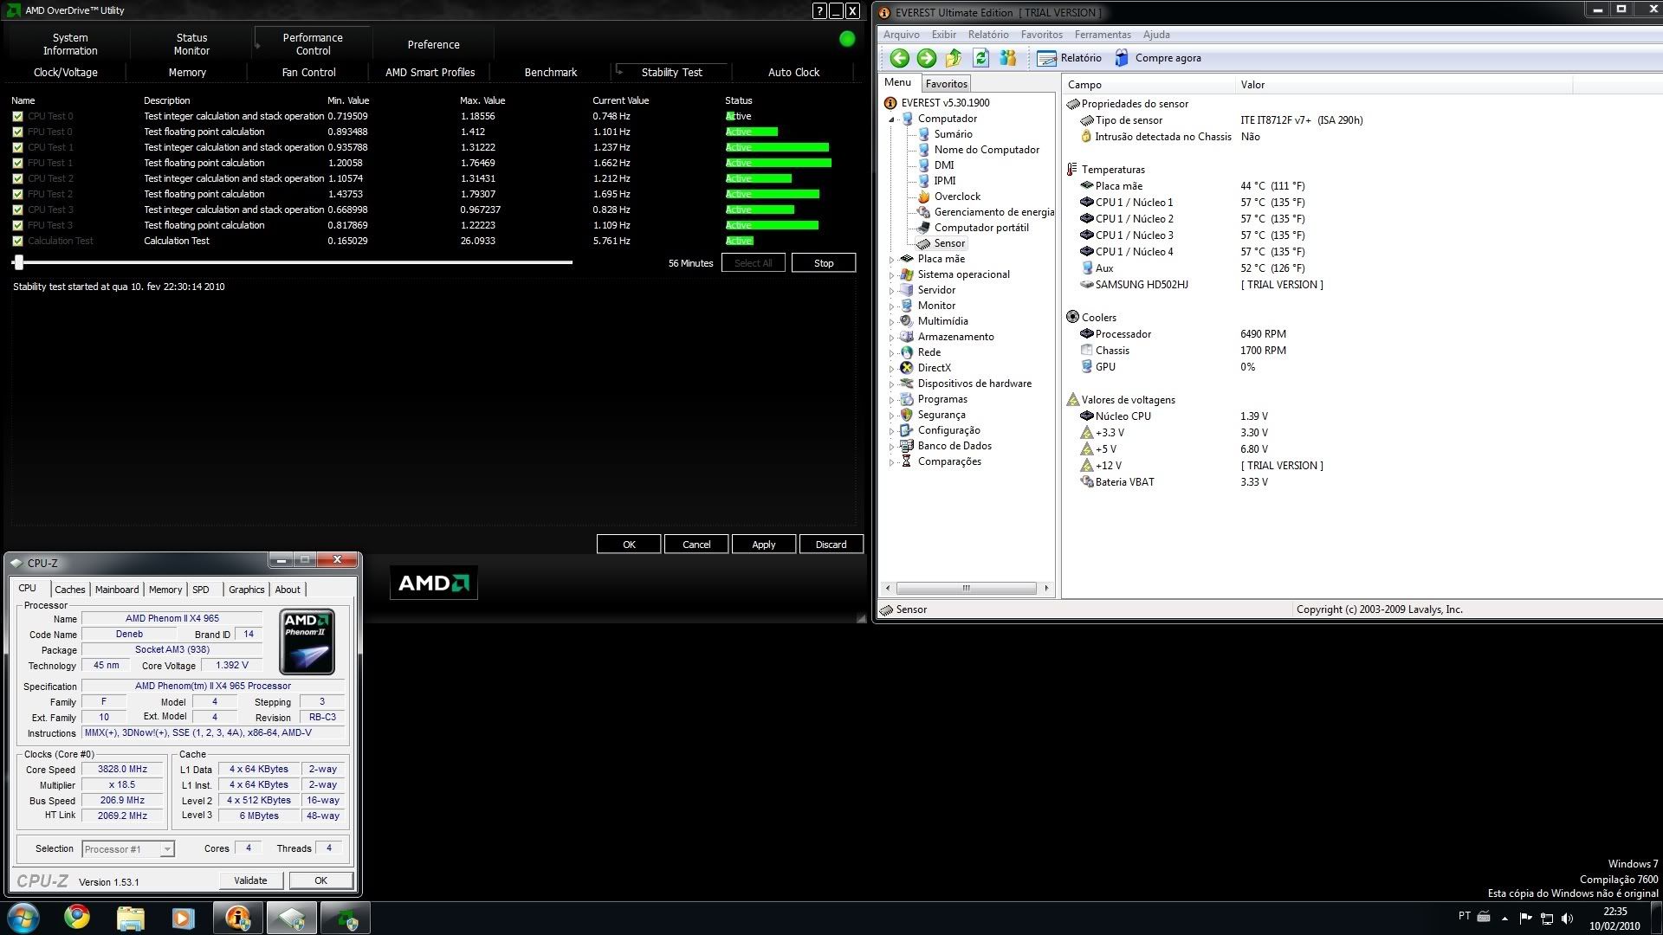The height and width of the screenshot is (935, 1663).
Task: Disable the FPU Test 1 test
Action: click(16, 163)
